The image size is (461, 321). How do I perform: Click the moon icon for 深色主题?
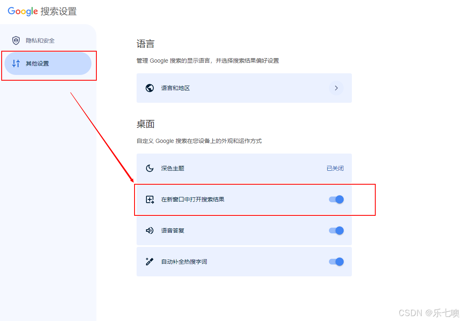[x=150, y=168]
